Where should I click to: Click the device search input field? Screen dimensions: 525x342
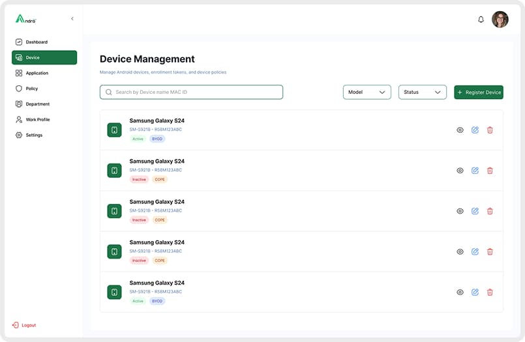(191, 93)
